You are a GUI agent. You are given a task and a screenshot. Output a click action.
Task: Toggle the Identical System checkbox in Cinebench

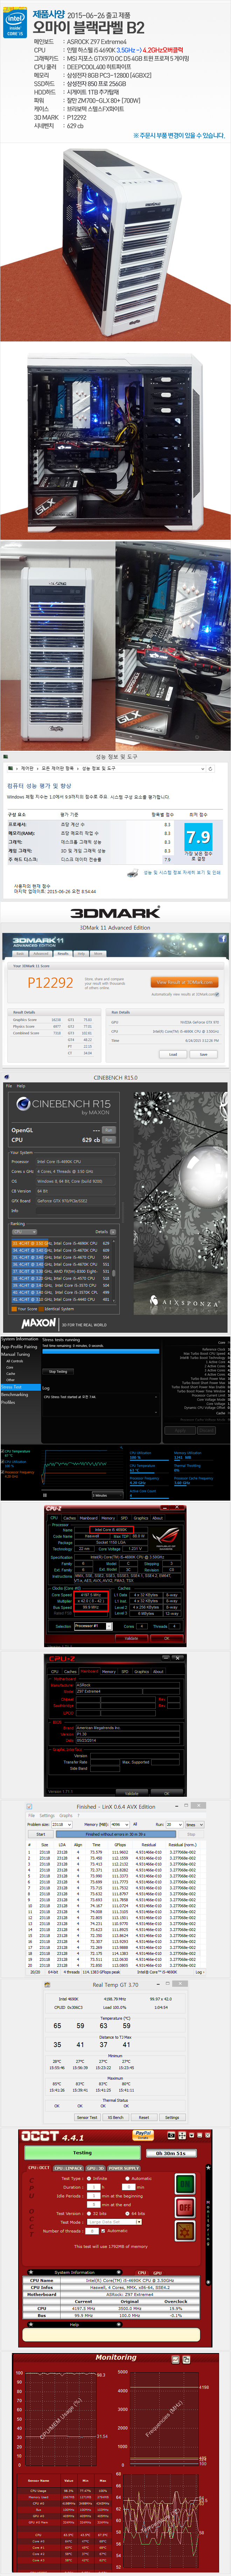click(x=41, y=1309)
